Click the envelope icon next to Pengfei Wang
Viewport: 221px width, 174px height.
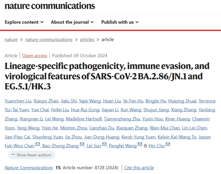click(140, 144)
